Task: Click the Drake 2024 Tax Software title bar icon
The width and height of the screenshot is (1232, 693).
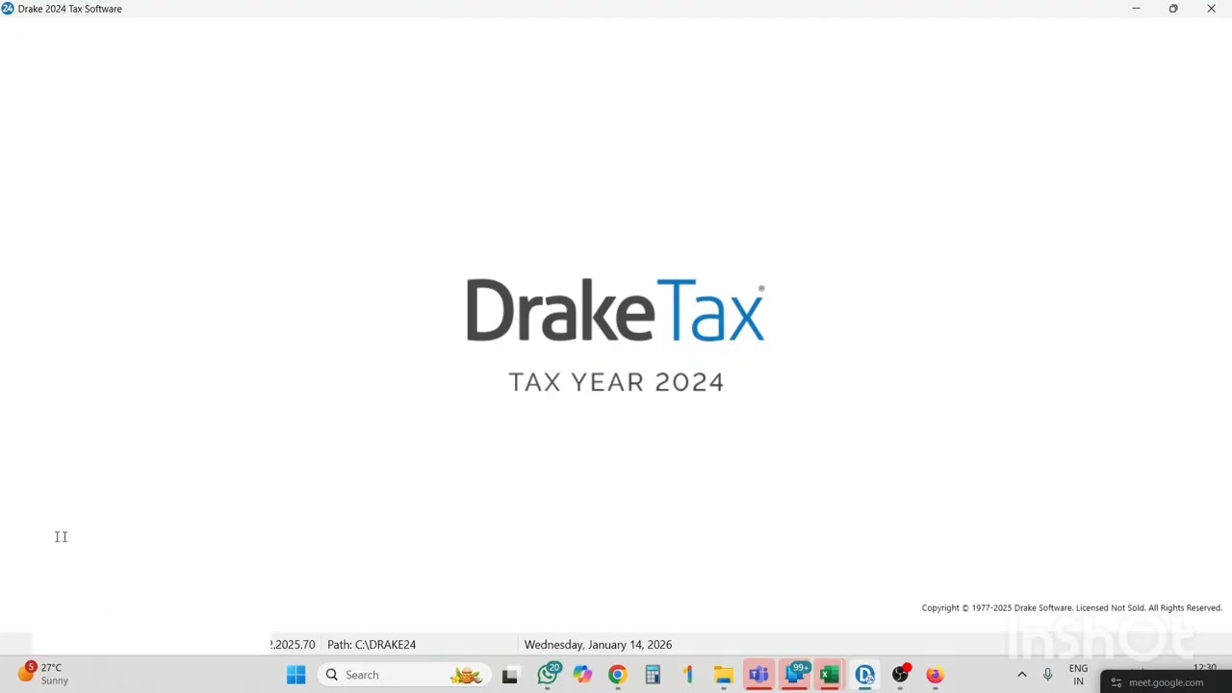Action: click(x=8, y=9)
